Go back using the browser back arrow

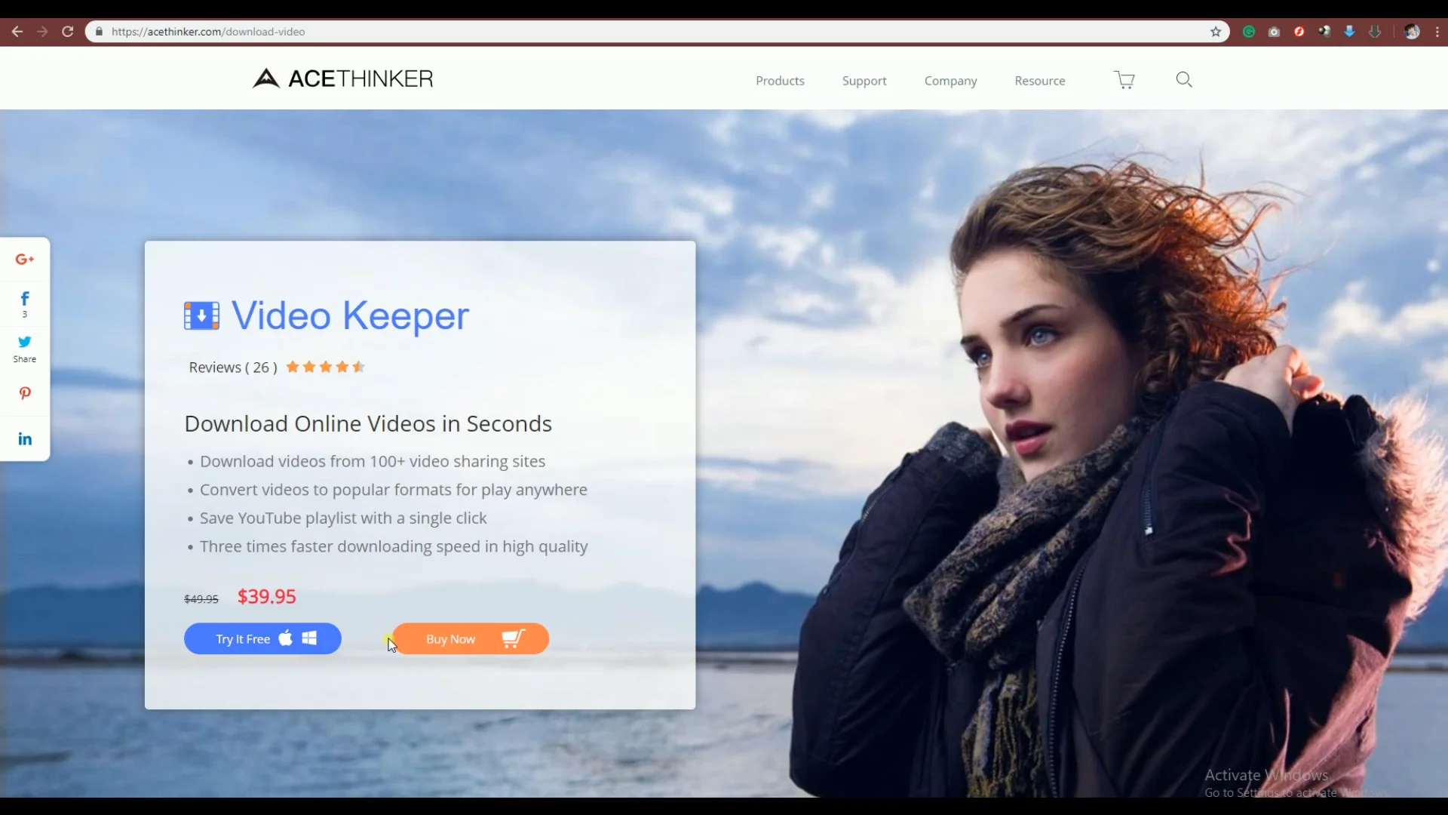[x=17, y=32]
